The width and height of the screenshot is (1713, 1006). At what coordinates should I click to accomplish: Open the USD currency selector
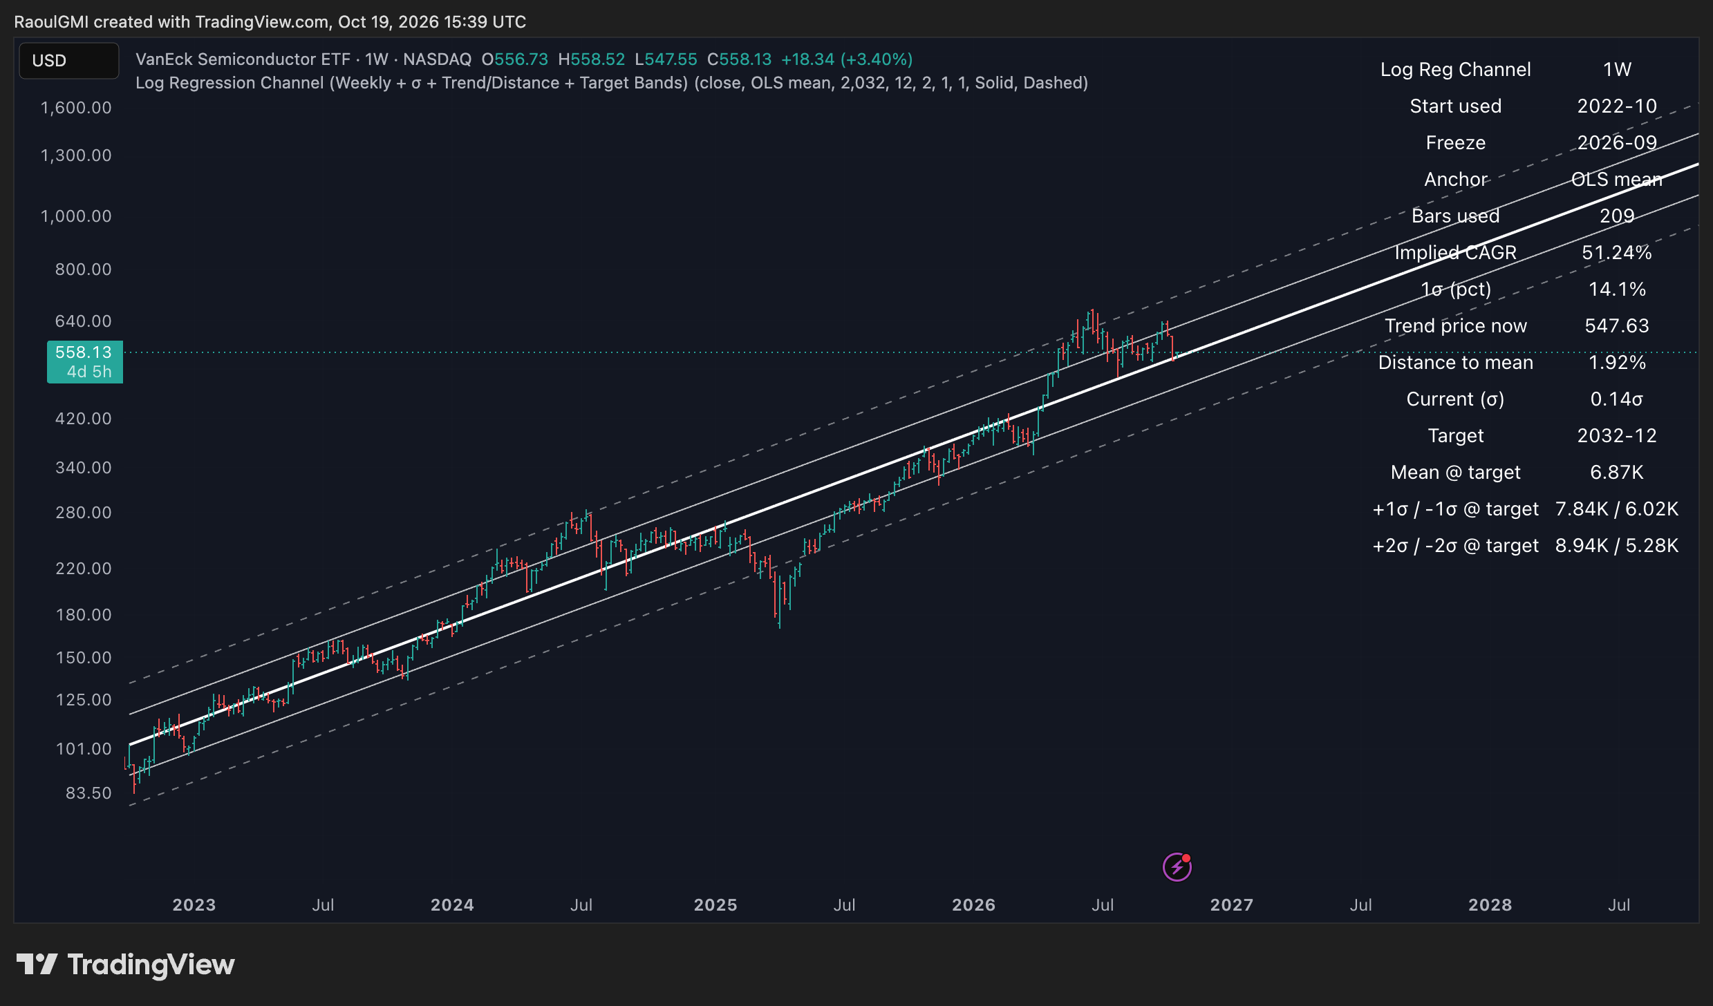(x=69, y=61)
